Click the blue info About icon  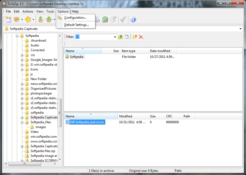(x=133, y=19)
